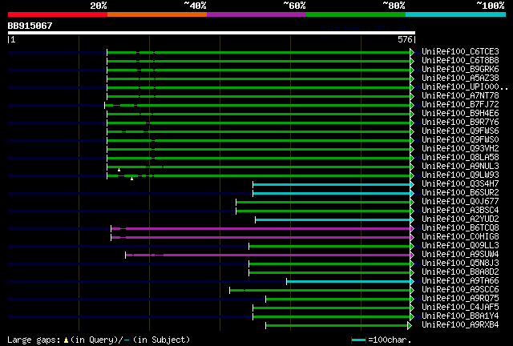The width and height of the screenshot is (513, 346).
Task: Click the purple arrowhead of the UniRef100_A9SUW4 row
Action: click(x=412, y=255)
